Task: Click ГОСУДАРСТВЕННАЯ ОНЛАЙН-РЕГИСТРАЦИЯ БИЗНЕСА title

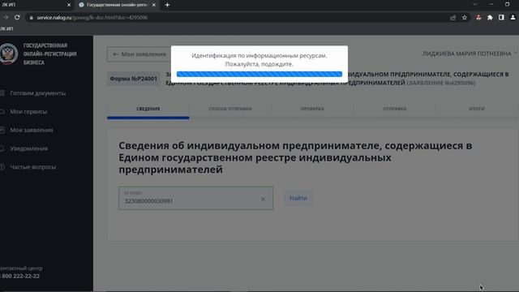Action: 49,54
